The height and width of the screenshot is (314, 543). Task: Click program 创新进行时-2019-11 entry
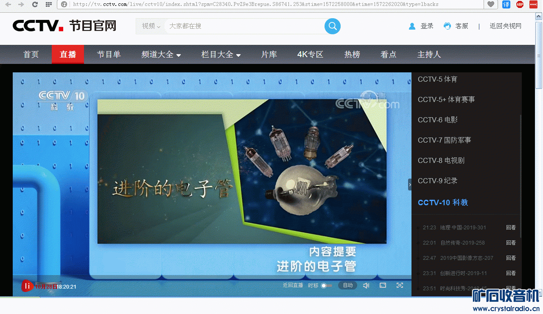463,273
